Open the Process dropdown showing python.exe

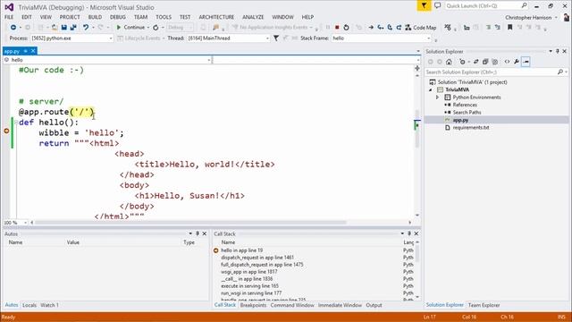[111, 38]
